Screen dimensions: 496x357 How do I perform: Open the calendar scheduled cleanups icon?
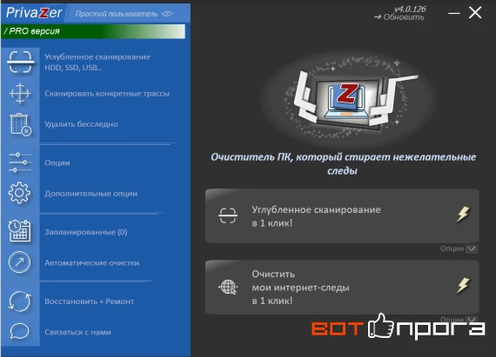(x=20, y=231)
